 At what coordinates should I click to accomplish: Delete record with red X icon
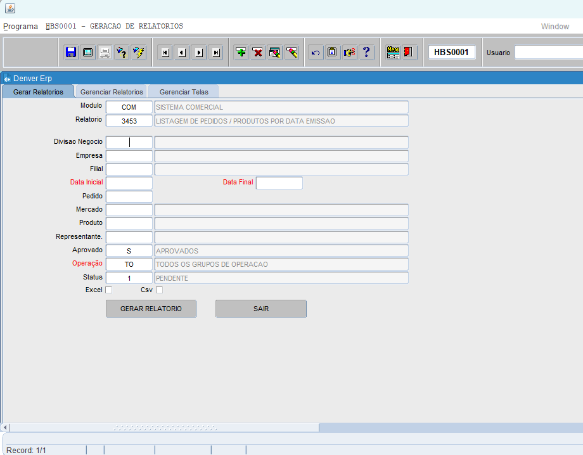(x=258, y=53)
